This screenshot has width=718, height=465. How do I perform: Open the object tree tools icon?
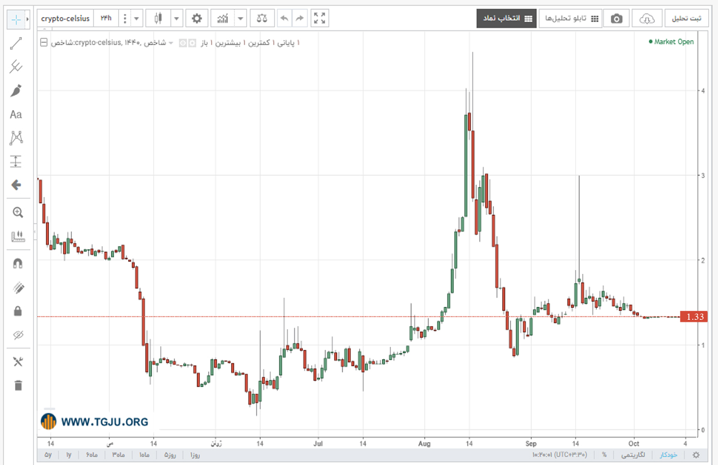(x=18, y=362)
